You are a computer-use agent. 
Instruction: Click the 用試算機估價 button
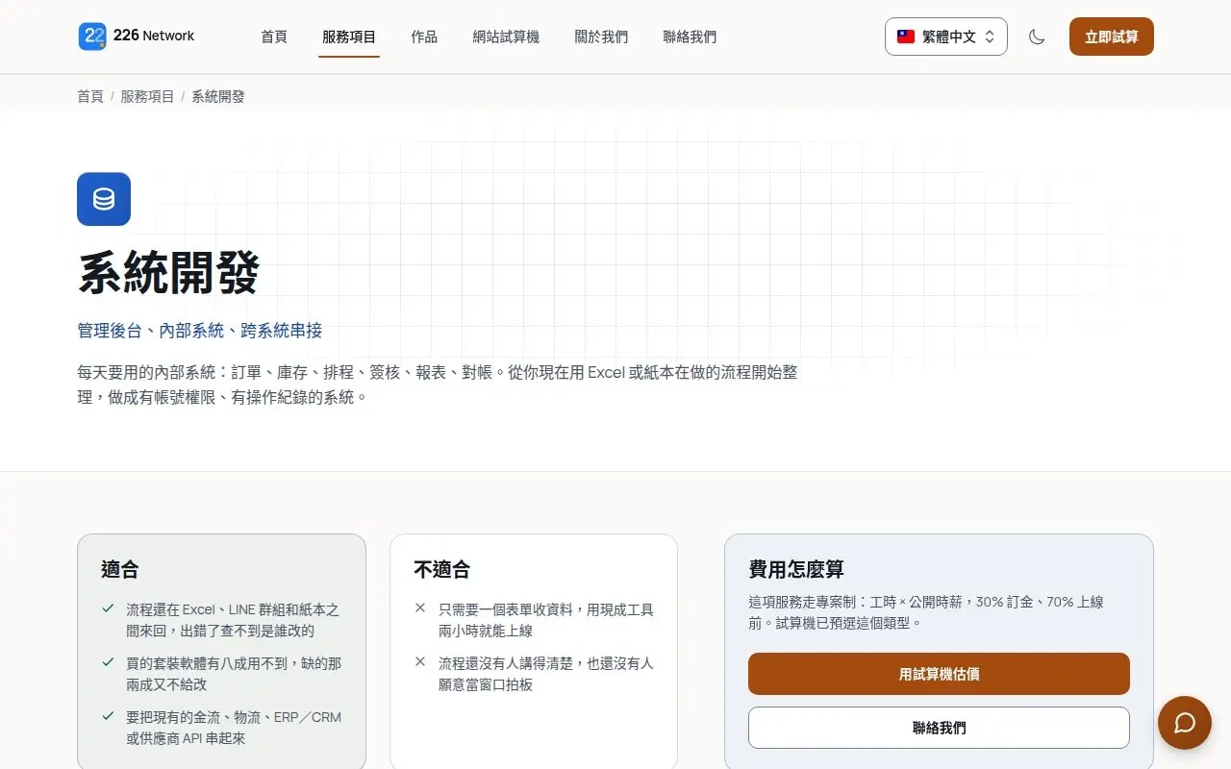[x=939, y=674]
